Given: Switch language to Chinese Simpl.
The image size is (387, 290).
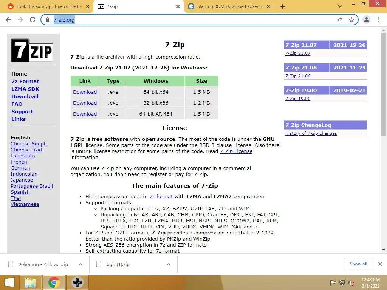Looking at the screenshot, I should tap(29, 144).
